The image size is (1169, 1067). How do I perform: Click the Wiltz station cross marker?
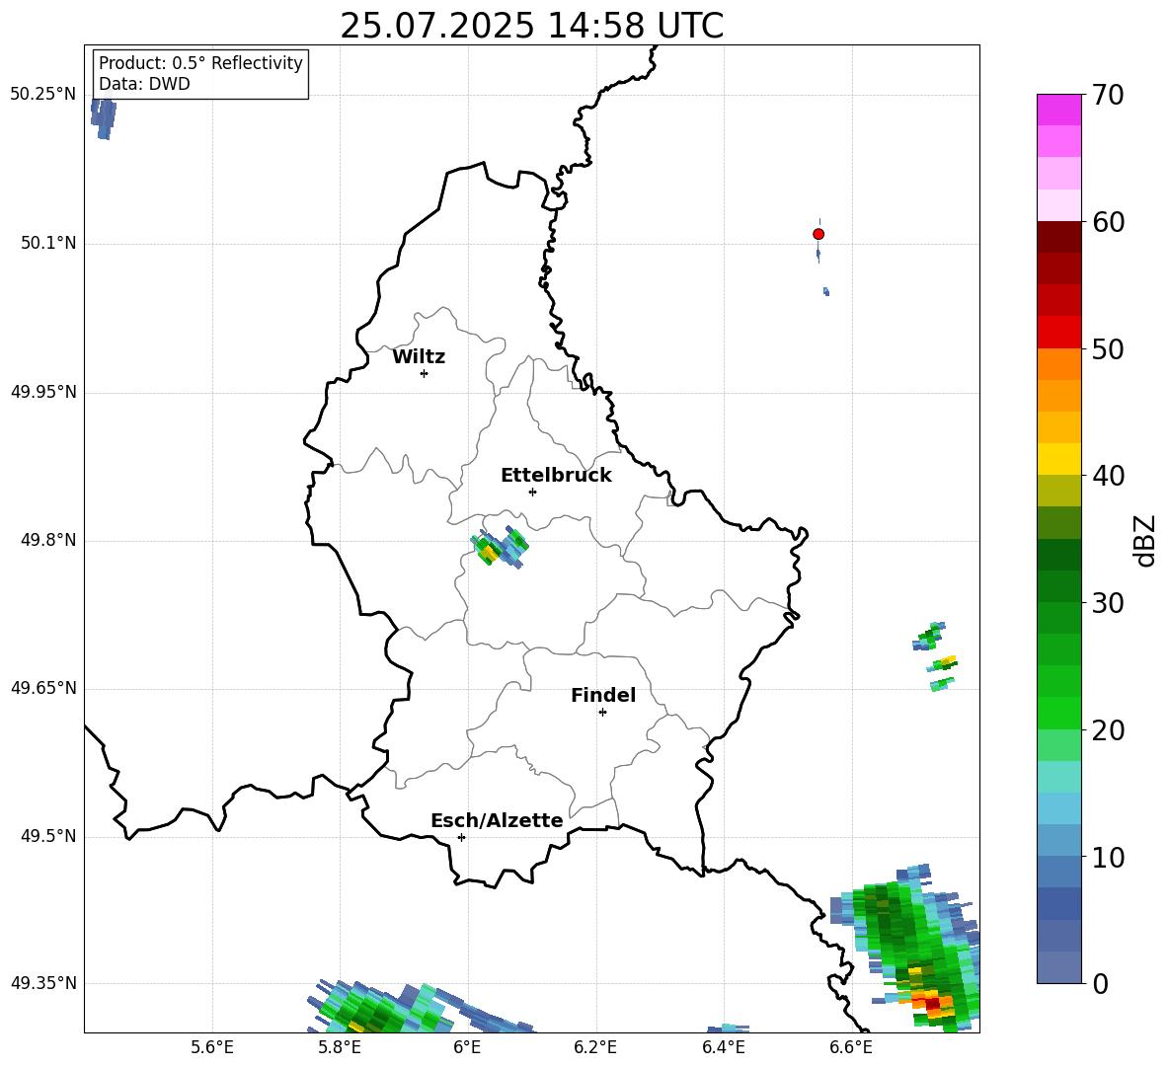(x=424, y=373)
